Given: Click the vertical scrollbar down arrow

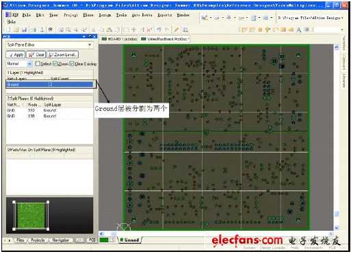Looking at the screenshot, I should (x=337, y=227).
